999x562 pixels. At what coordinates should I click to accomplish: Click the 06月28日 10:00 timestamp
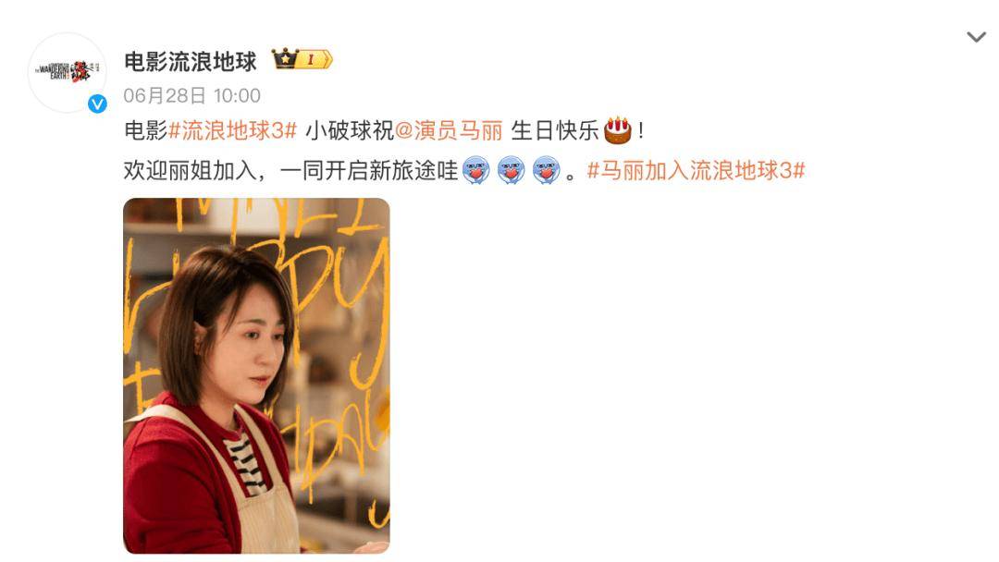click(x=191, y=95)
